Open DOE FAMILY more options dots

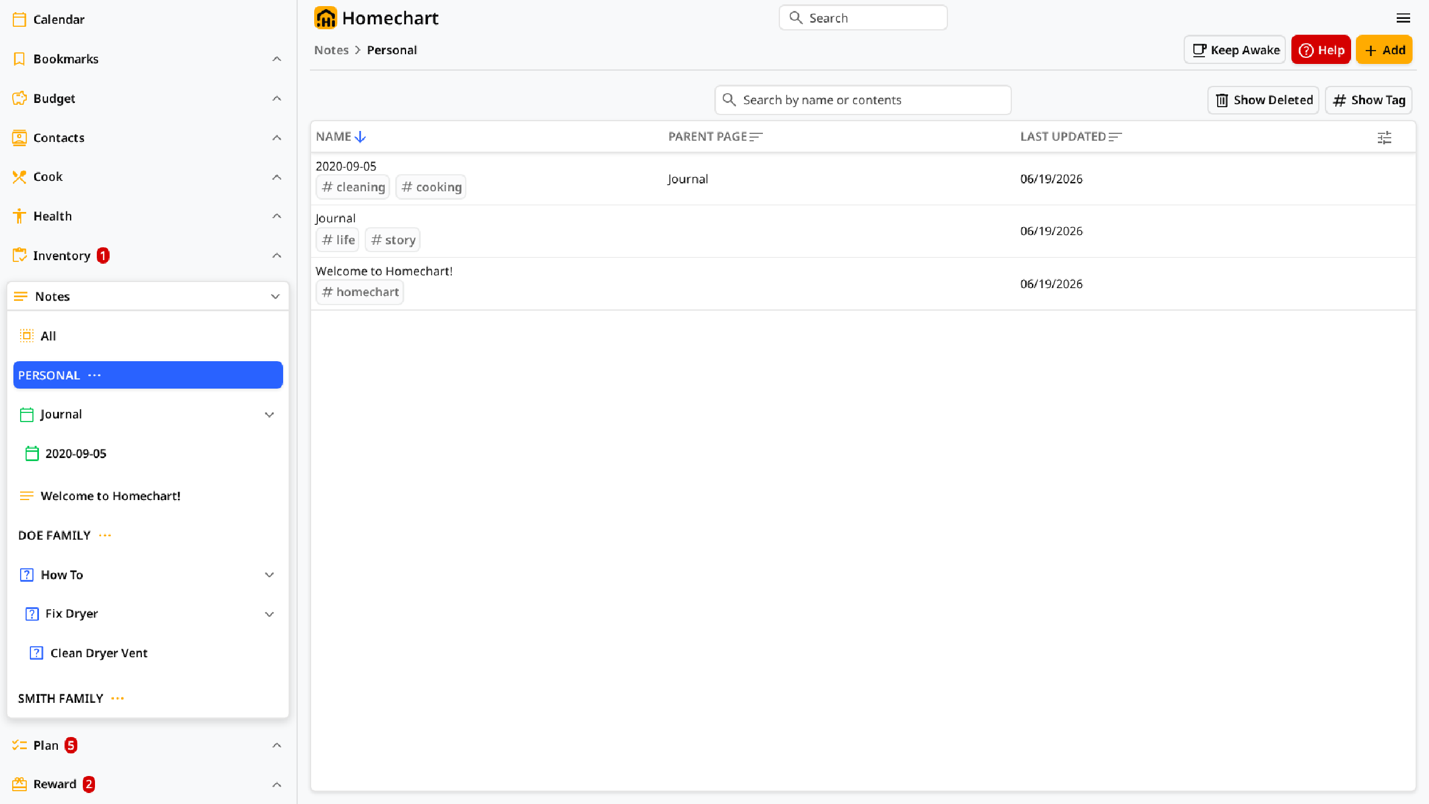click(105, 535)
